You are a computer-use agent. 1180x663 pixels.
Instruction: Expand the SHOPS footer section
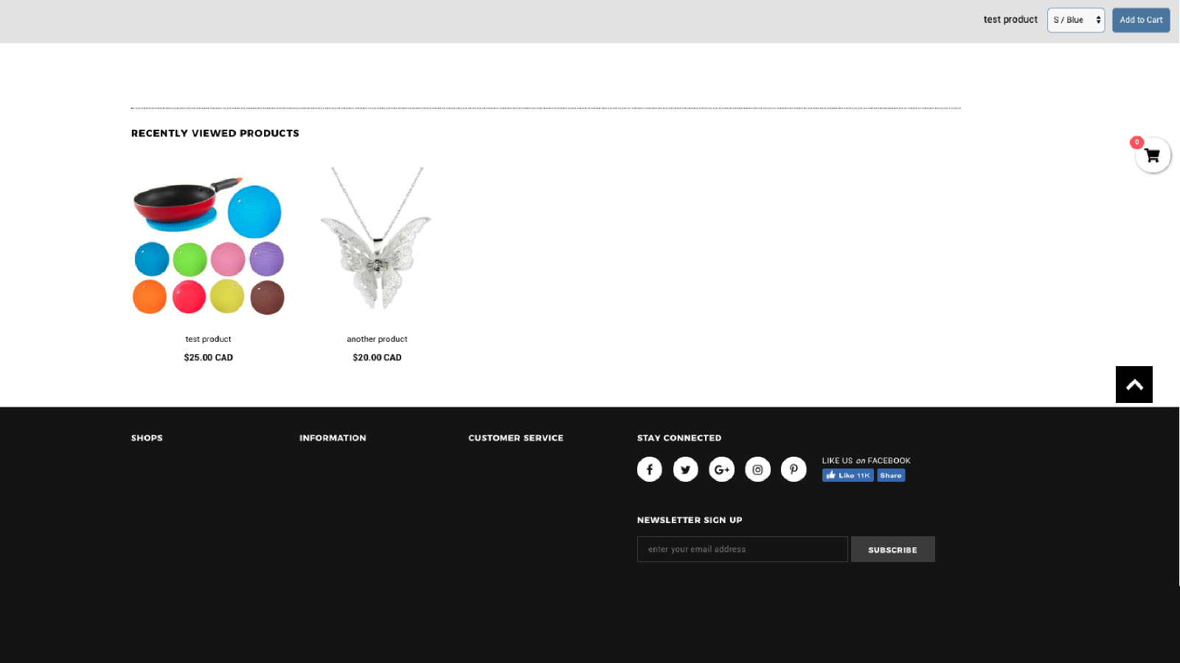(x=147, y=438)
